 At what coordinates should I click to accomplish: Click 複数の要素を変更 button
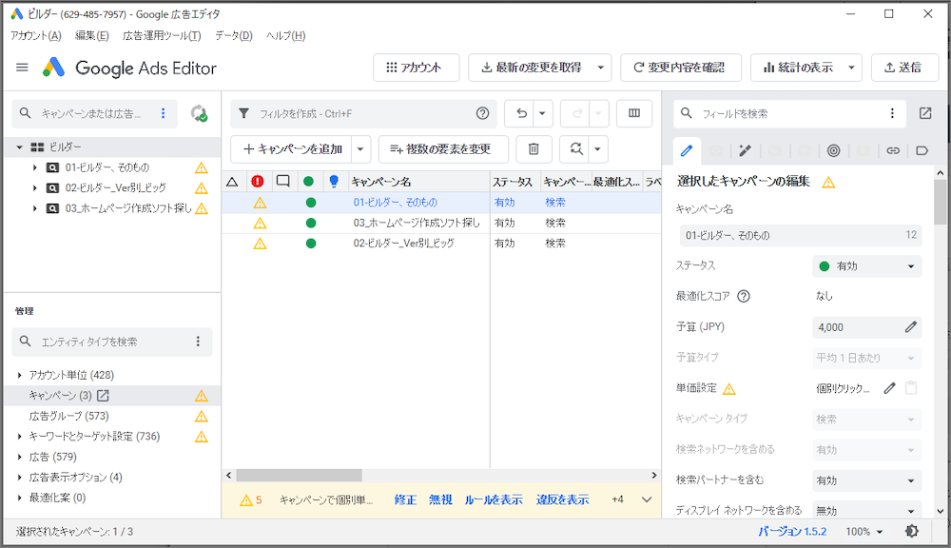pyautogui.click(x=443, y=148)
